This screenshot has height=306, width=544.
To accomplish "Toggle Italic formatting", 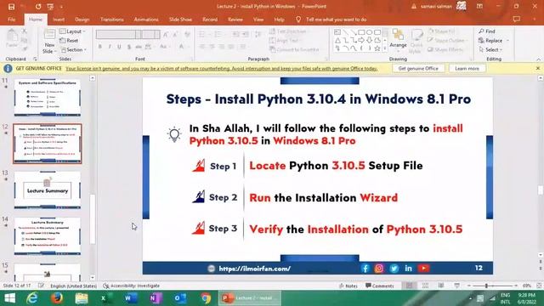I will click(110, 47).
